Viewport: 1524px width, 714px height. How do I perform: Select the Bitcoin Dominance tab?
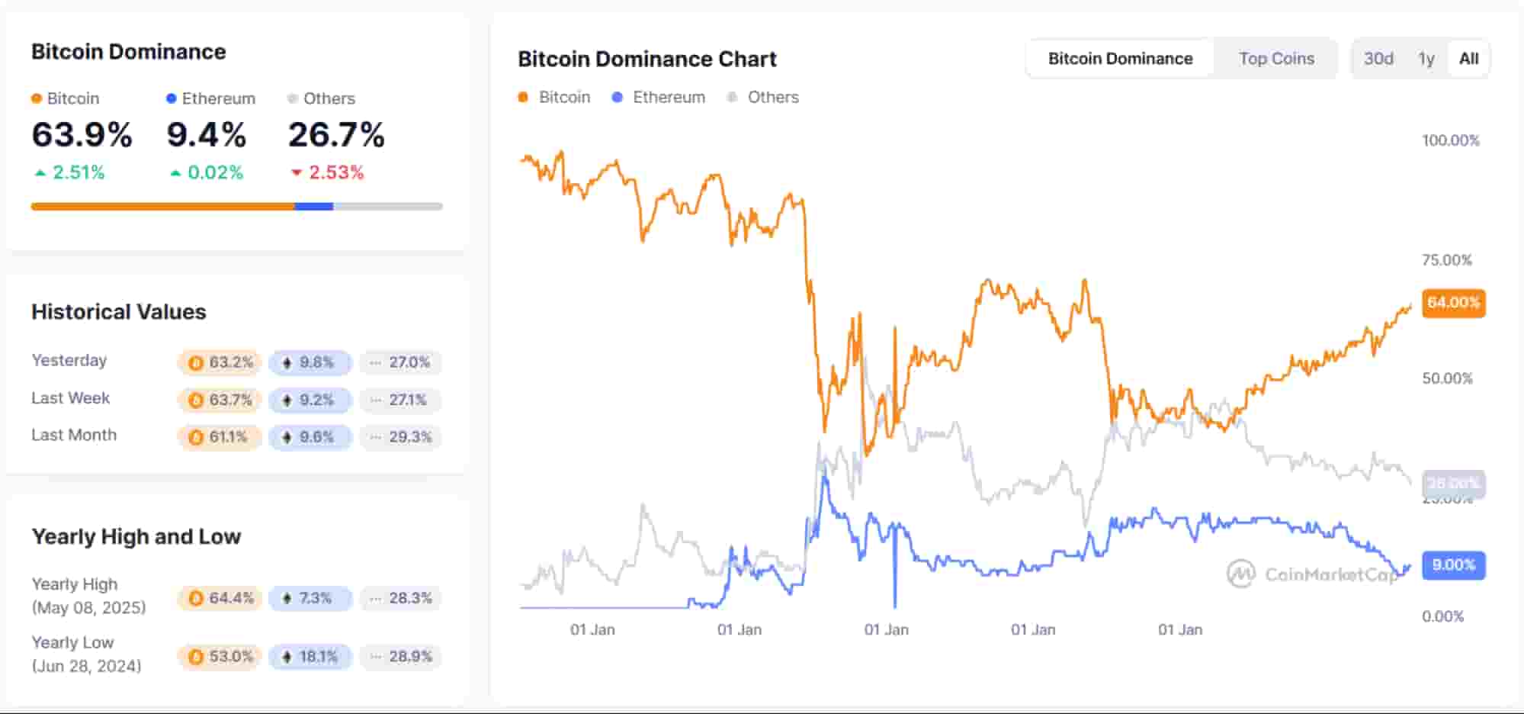click(1119, 59)
